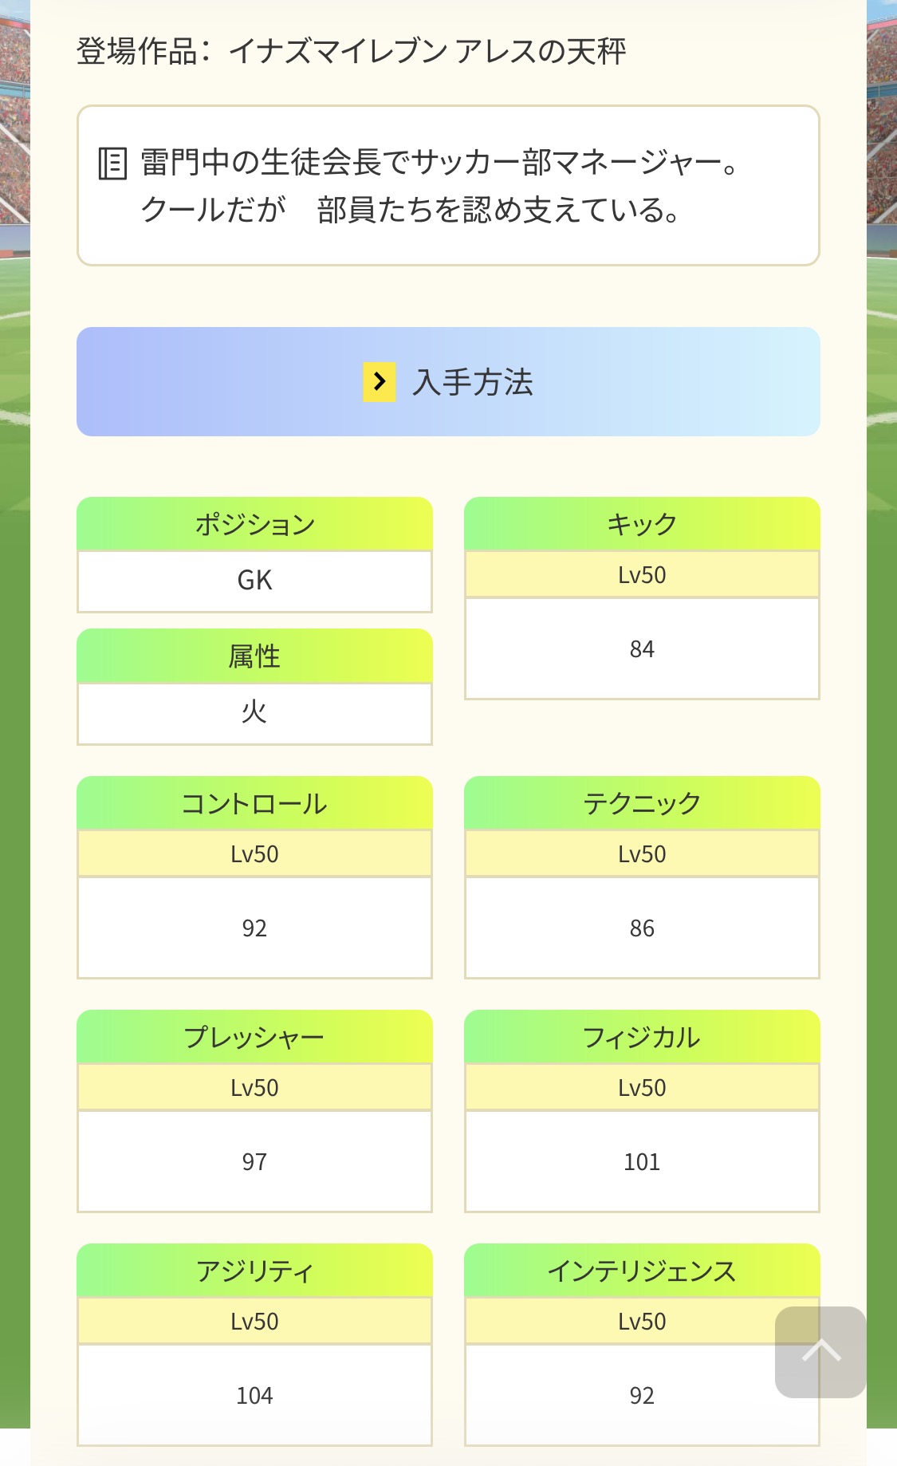897x1466 pixels.
Task: Click the 火 attribute value
Action: (254, 712)
